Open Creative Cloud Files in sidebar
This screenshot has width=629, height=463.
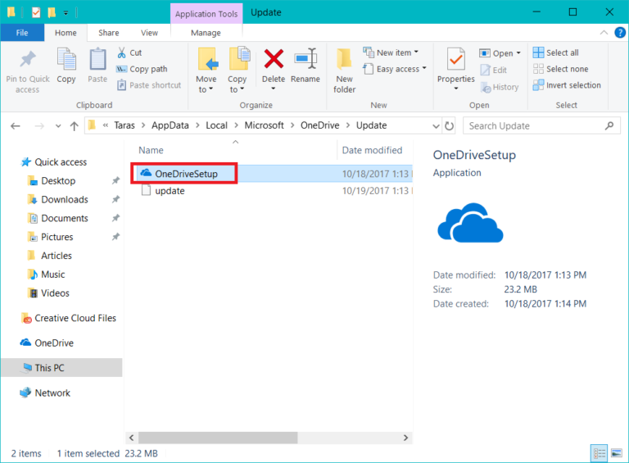point(75,318)
